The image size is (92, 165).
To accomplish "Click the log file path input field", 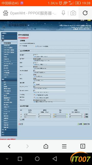I will [49, 100].
